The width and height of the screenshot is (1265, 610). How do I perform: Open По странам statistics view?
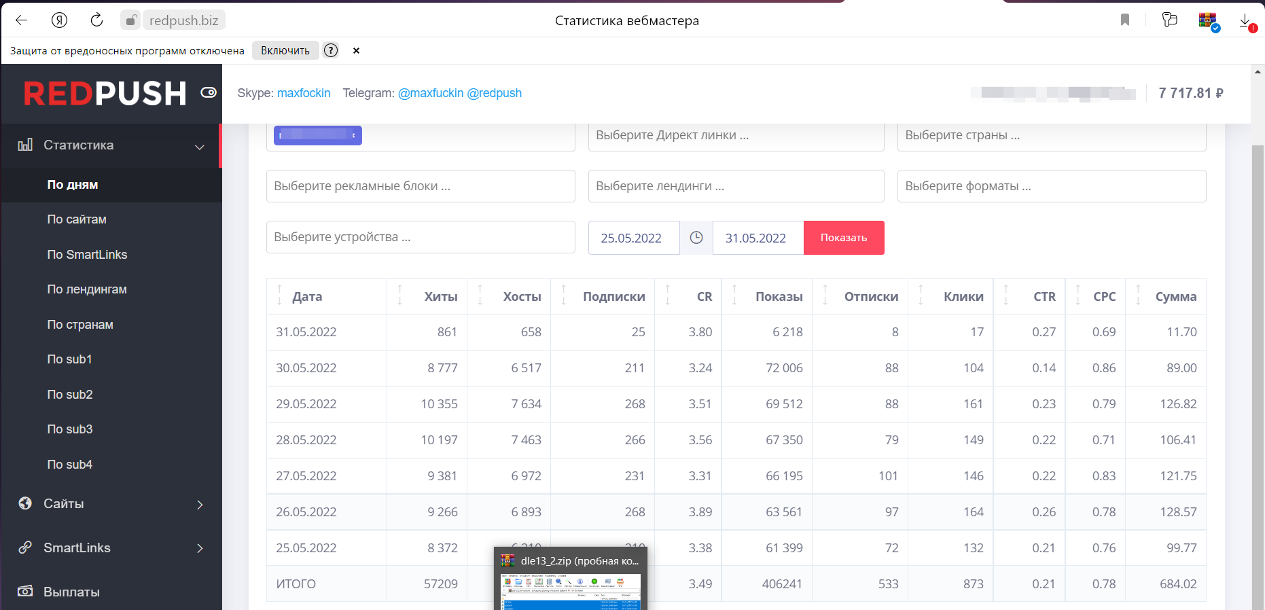pos(80,325)
